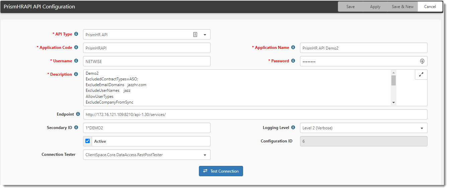Click the info icon next to Endpoint

point(78,114)
